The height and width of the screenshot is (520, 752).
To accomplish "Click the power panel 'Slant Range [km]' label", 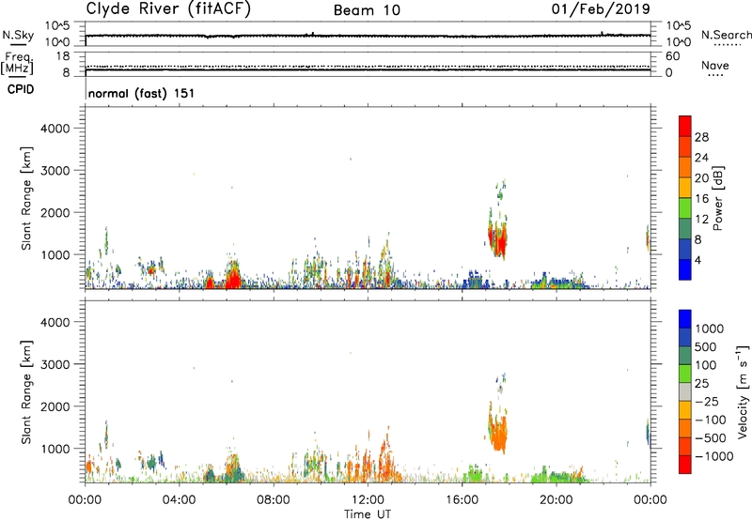I will point(26,198).
